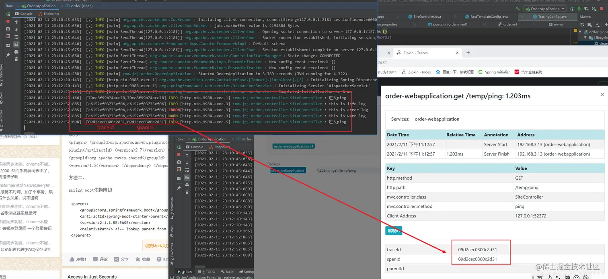Click the 分享 share button on blog
This screenshot has height=279, width=608.
point(121,259)
